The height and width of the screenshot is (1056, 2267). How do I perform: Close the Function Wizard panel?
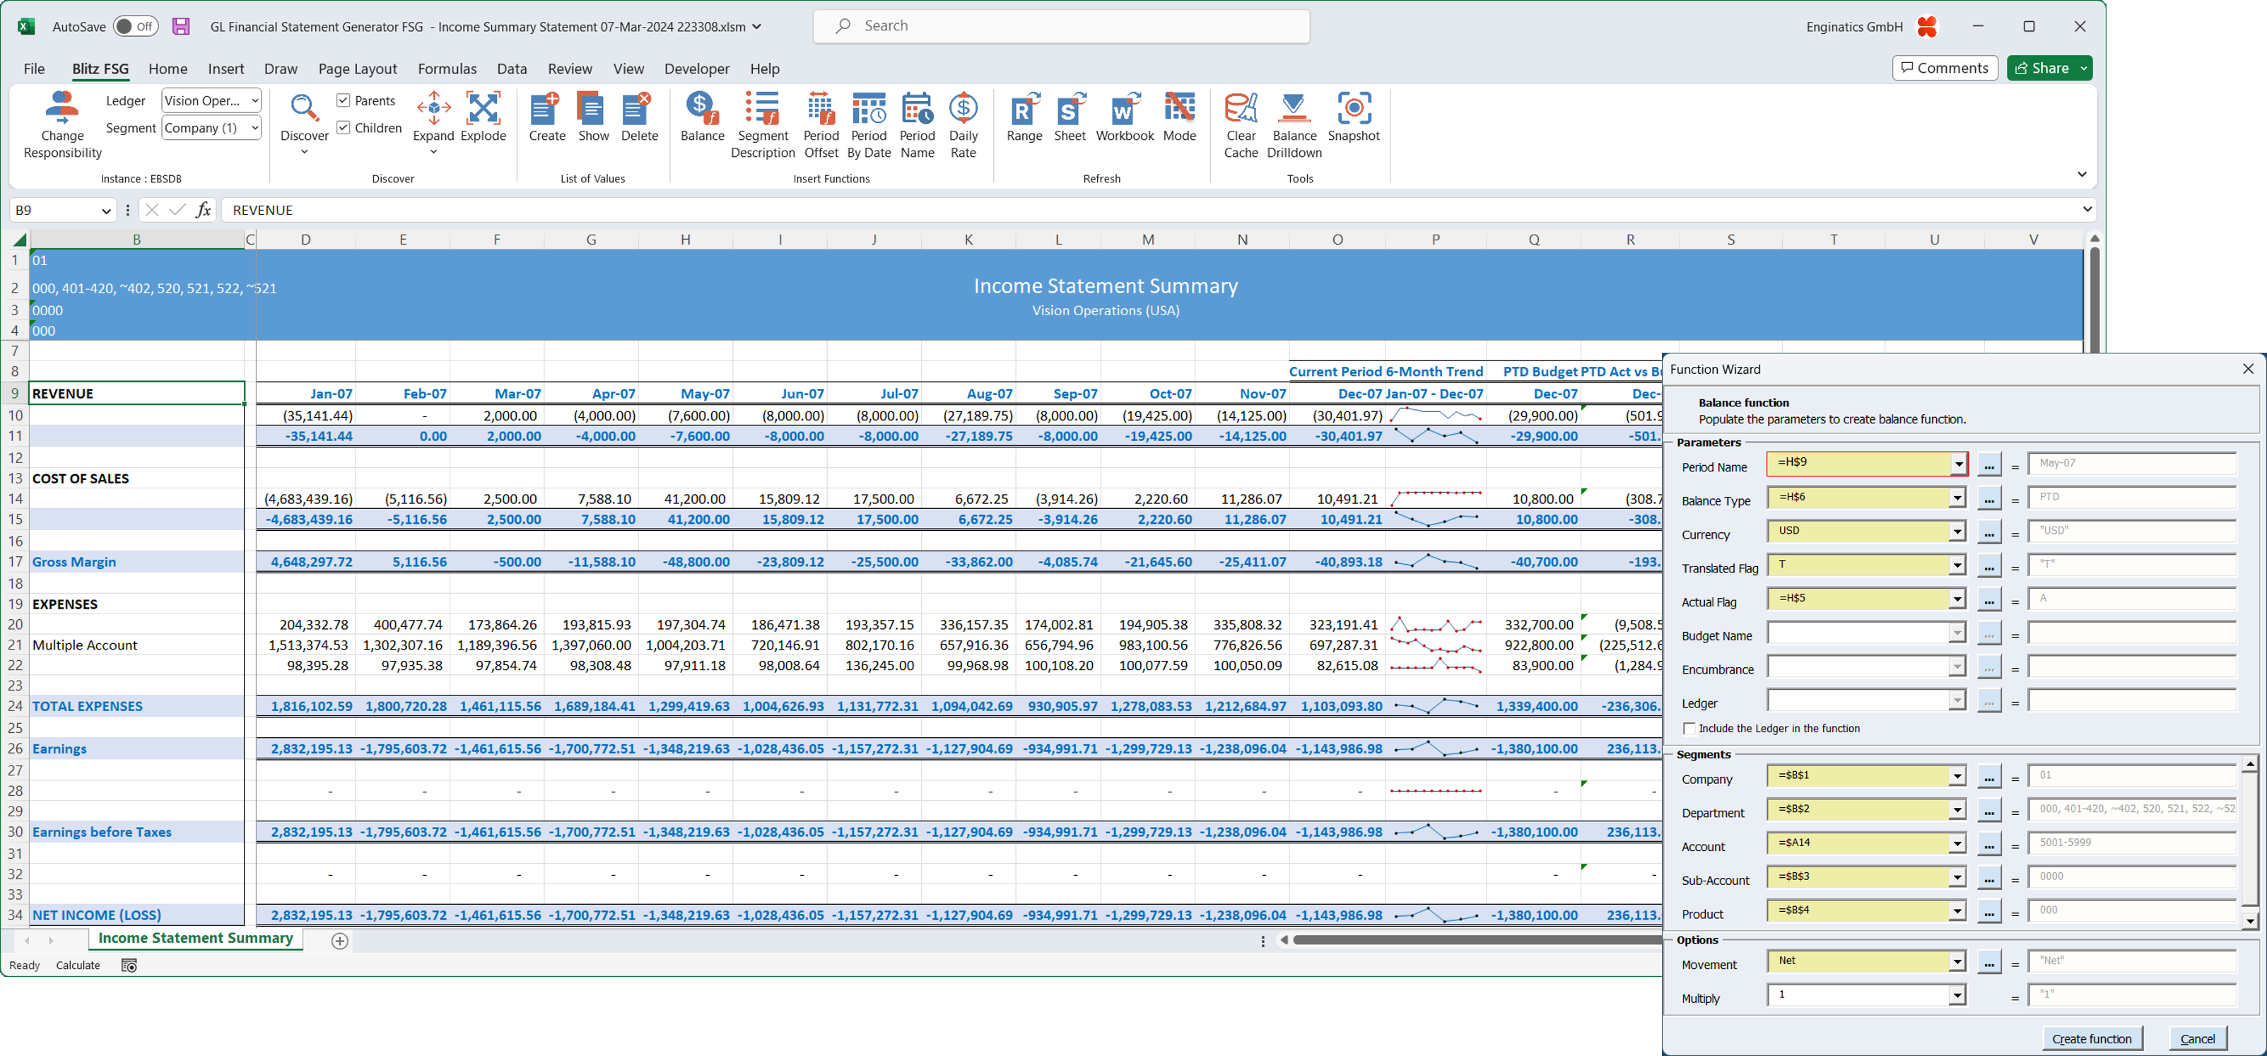2248,369
